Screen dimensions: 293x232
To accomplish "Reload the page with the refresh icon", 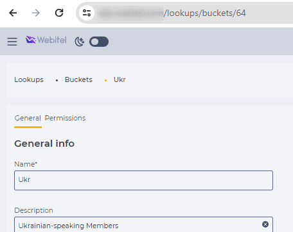I will point(59,13).
